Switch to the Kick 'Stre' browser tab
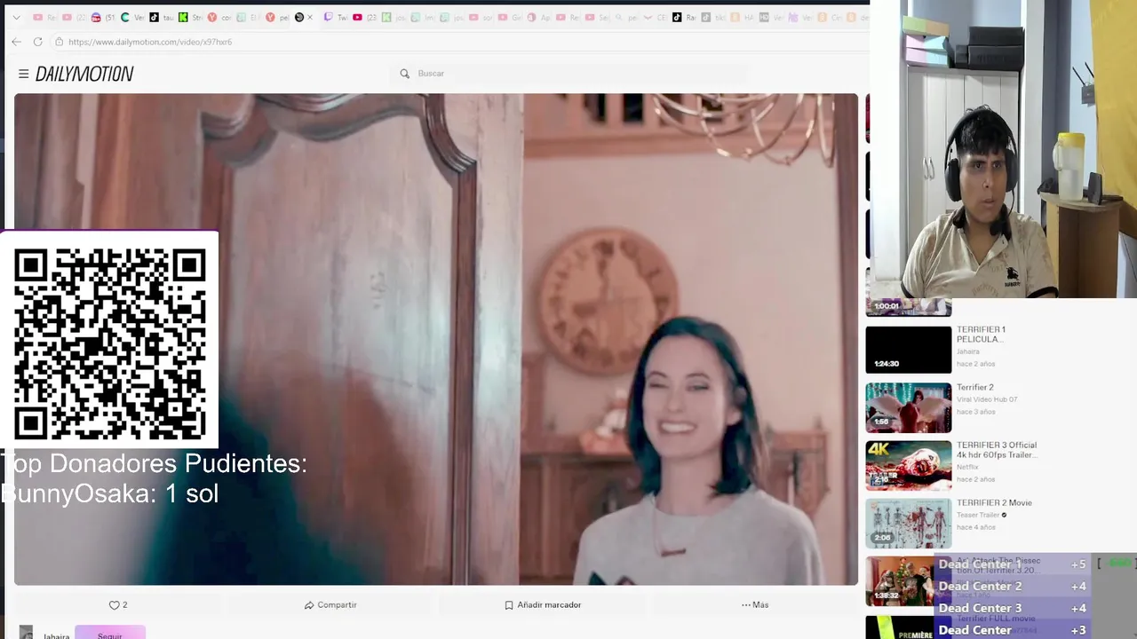Image resolution: width=1137 pixels, height=639 pixels. [190, 17]
